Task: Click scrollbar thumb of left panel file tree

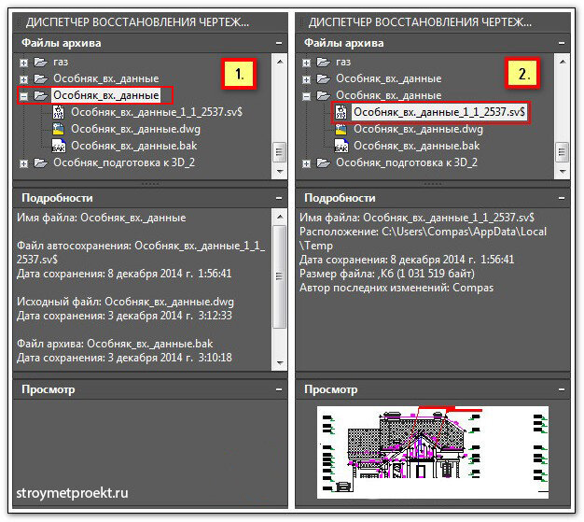Action: click(280, 152)
